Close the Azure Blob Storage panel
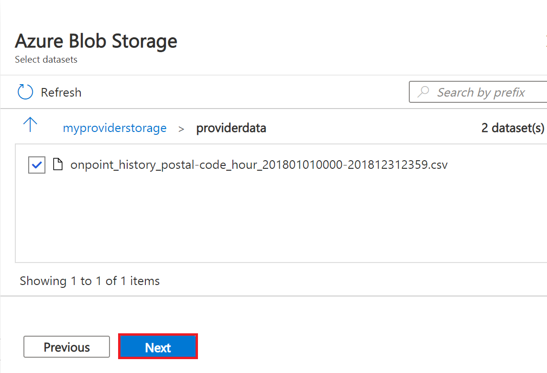 pyautogui.click(x=545, y=41)
